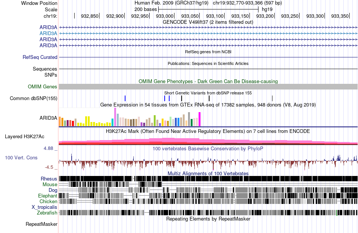Click the Elephant alignment label
Screen dimensions: 358x233
click(x=47, y=196)
